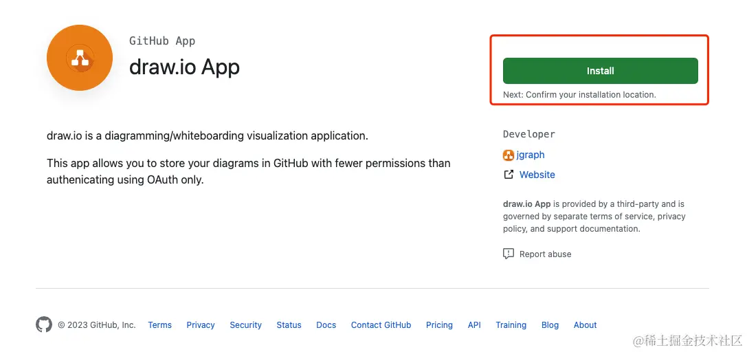The image size is (747, 352).
Task: Visit the developer Website link
Action: (537, 175)
